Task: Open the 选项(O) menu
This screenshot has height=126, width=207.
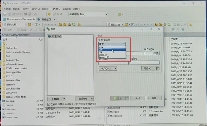Action: tap(57, 9)
